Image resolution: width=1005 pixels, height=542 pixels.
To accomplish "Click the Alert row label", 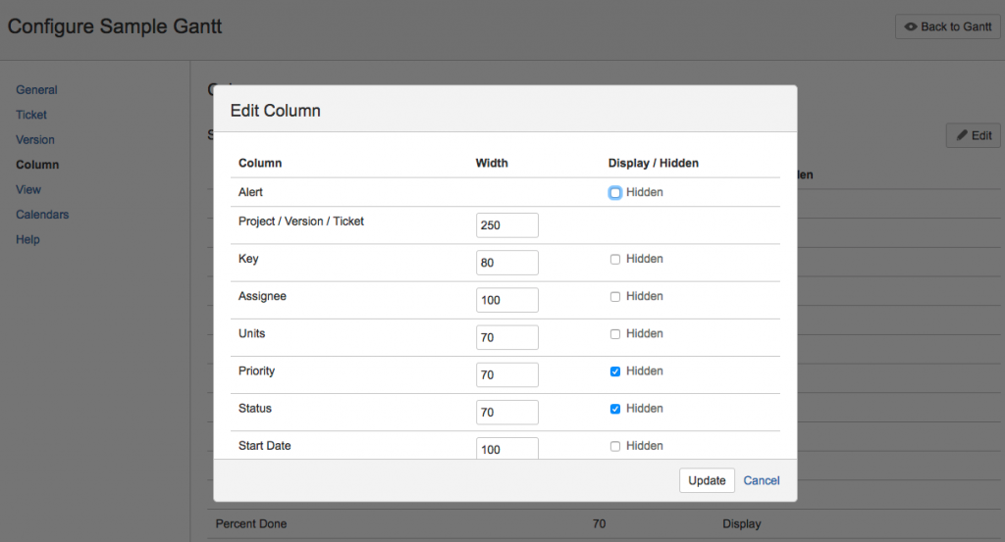I will (250, 193).
